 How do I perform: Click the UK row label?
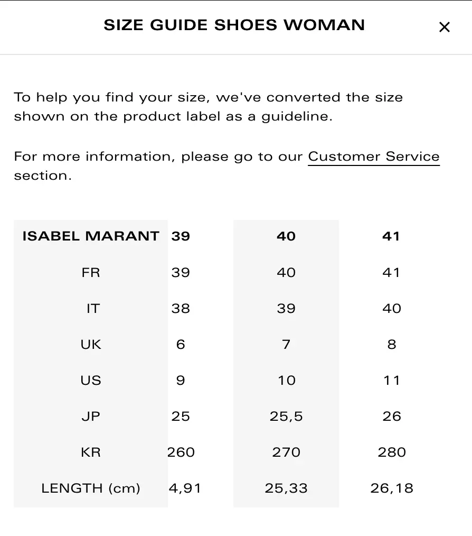(x=90, y=345)
